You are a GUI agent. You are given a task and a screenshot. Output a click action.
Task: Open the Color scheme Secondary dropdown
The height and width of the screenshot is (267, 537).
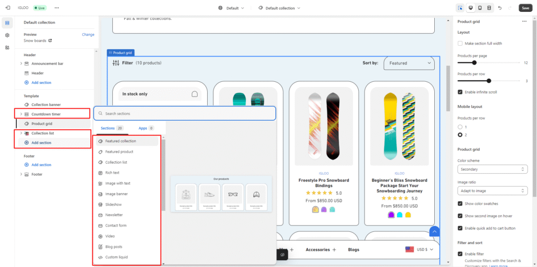(492, 169)
